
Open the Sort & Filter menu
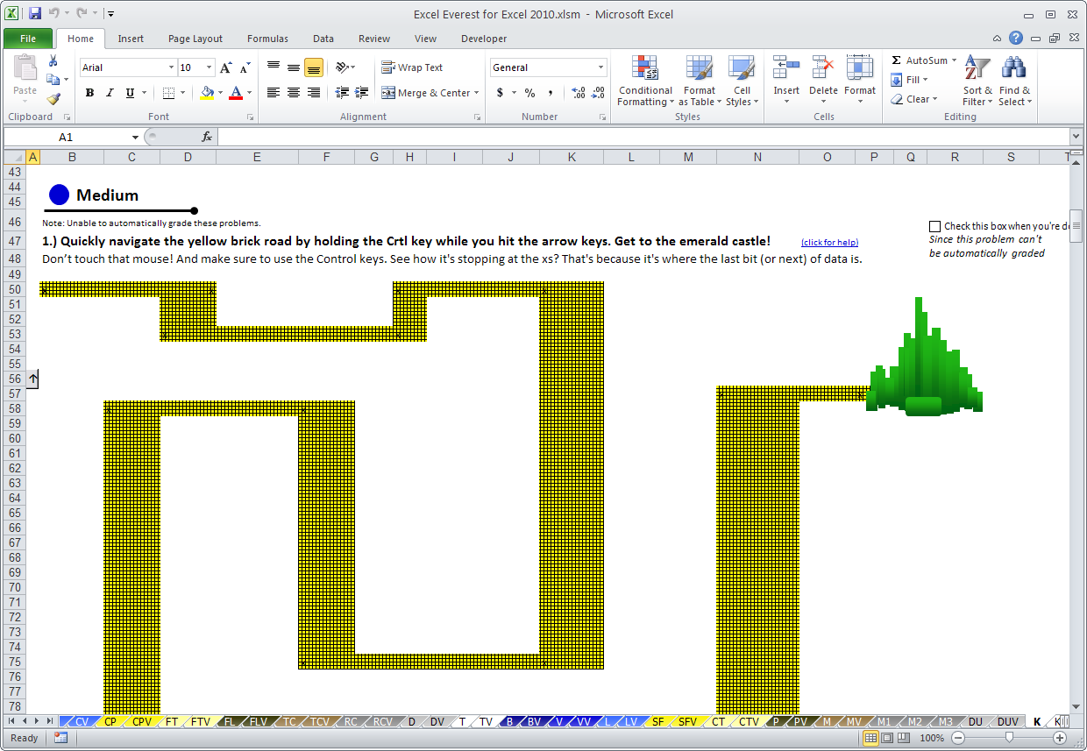[977, 81]
